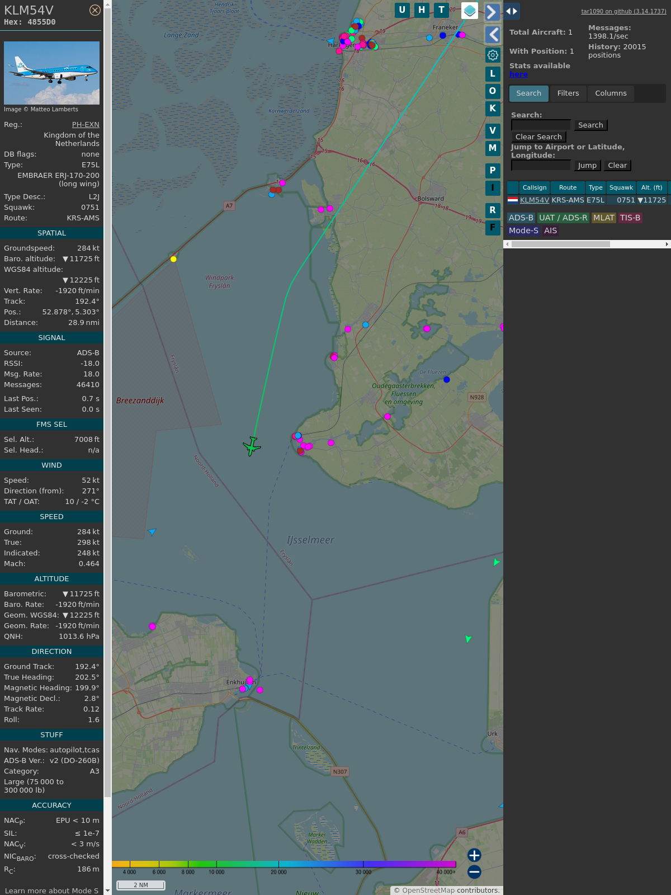This screenshot has height=895, width=671.
Task: Click the Mode-S source legend label
Action: tap(524, 231)
